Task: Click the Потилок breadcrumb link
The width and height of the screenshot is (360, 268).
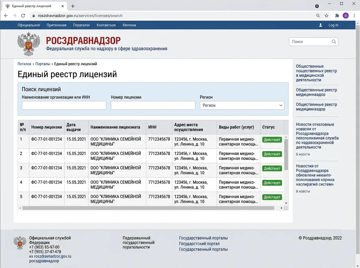Action: [24, 64]
